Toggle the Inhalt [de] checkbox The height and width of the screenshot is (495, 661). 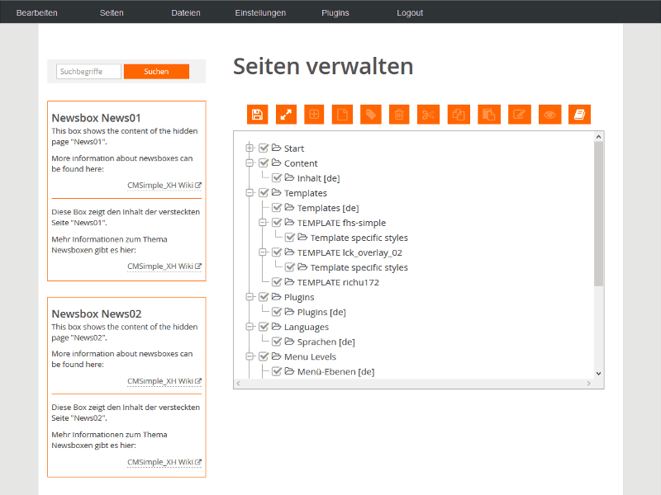coord(277,177)
